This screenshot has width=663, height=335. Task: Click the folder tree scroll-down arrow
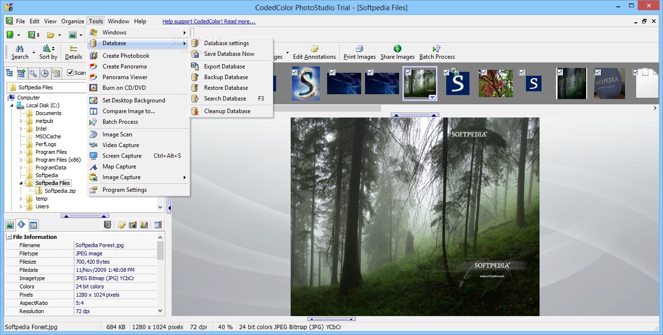point(161,207)
